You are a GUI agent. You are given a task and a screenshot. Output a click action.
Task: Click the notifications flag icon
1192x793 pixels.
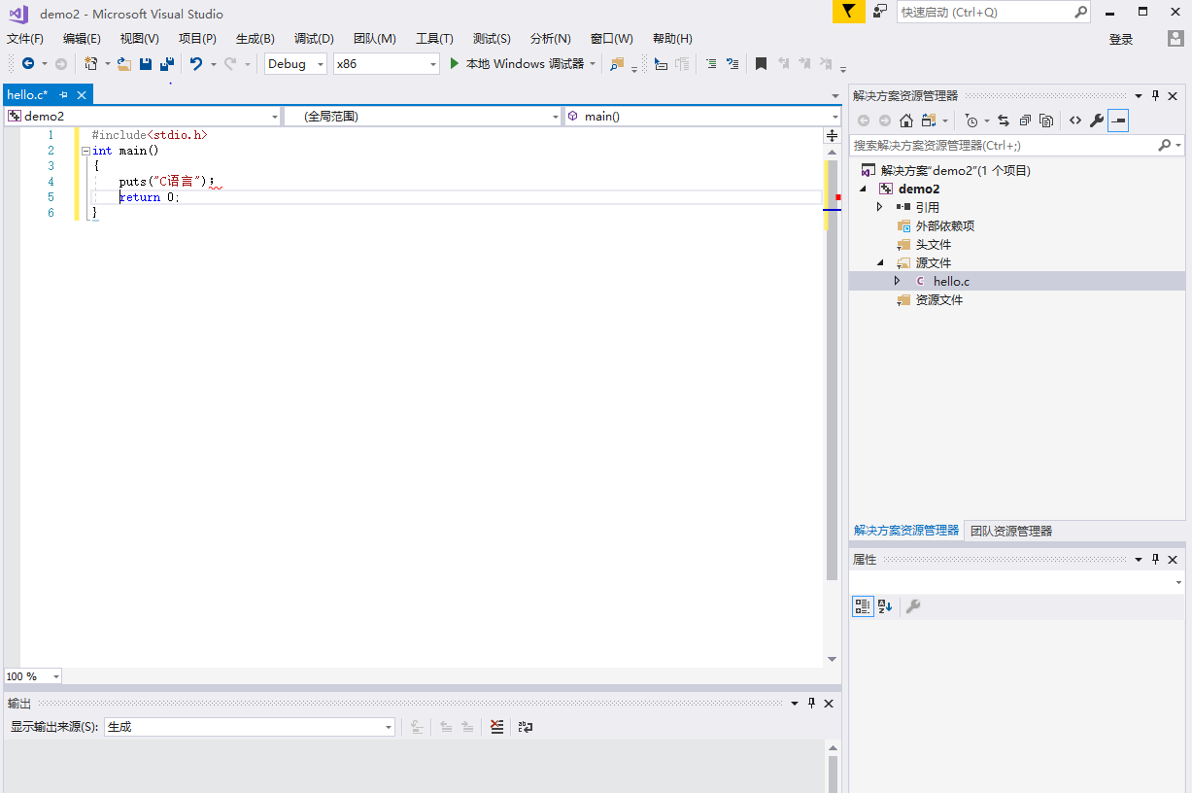point(848,12)
